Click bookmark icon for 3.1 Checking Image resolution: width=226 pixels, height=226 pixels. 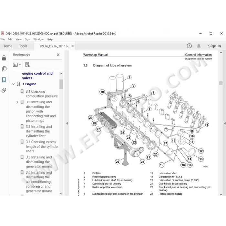point(22,91)
